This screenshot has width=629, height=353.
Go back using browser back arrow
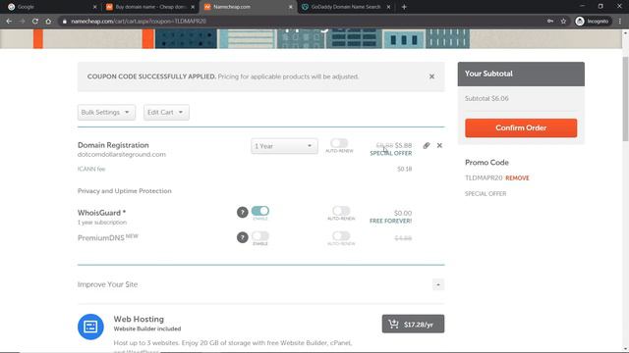[x=9, y=22]
